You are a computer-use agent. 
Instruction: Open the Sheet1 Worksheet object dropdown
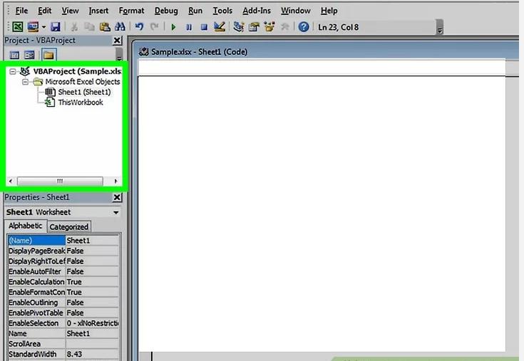(x=115, y=212)
